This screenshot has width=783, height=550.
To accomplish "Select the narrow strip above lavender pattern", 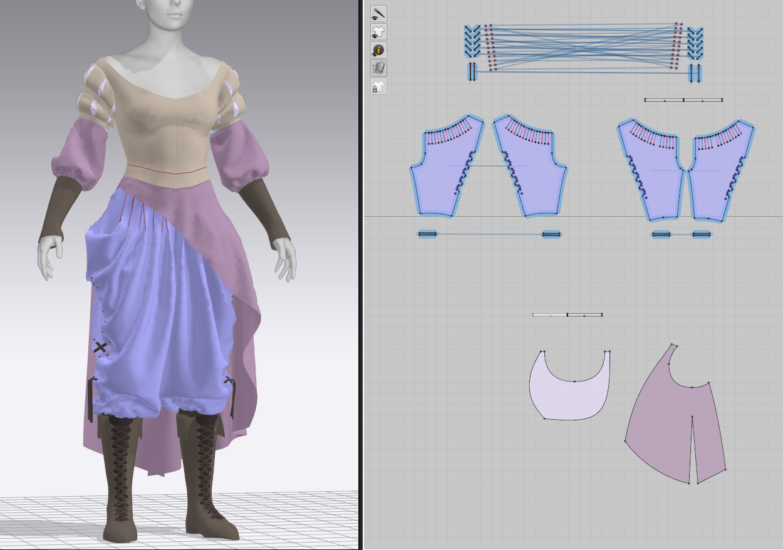I will pos(567,315).
